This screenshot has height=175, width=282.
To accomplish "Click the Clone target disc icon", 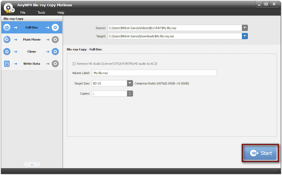I will point(55,51).
